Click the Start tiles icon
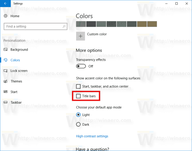This screenshot has height=151, width=192. (x=5, y=91)
